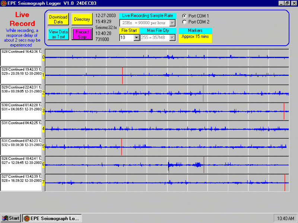Click the application icon in title bar
Viewport: 298px width, 223px height.
click(x=4, y=3)
